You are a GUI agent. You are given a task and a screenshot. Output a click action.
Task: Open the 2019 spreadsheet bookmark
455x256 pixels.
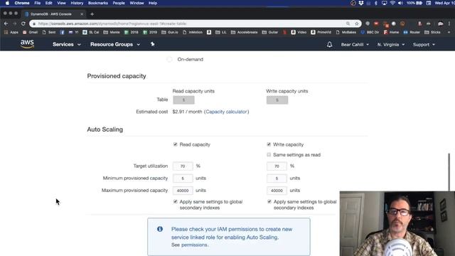click(150, 32)
